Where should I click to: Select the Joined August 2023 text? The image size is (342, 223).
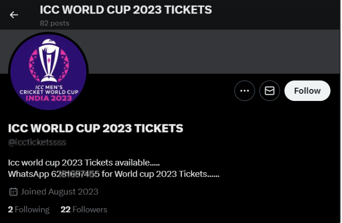click(60, 192)
